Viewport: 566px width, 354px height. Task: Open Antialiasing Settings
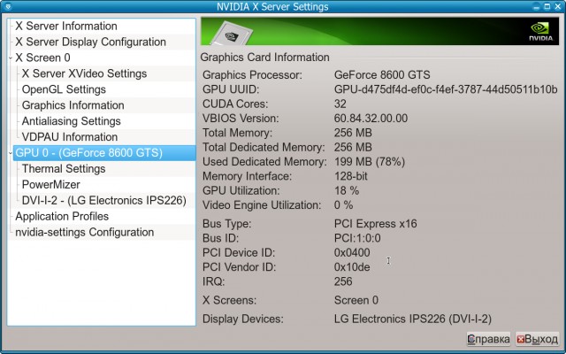[71, 121]
